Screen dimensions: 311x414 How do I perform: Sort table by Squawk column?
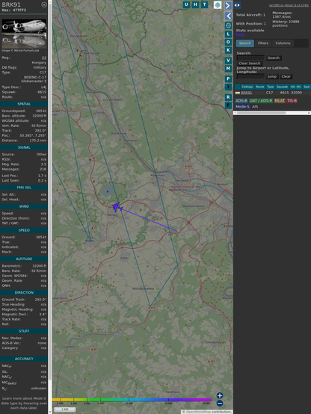pyautogui.click(x=282, y=87)
